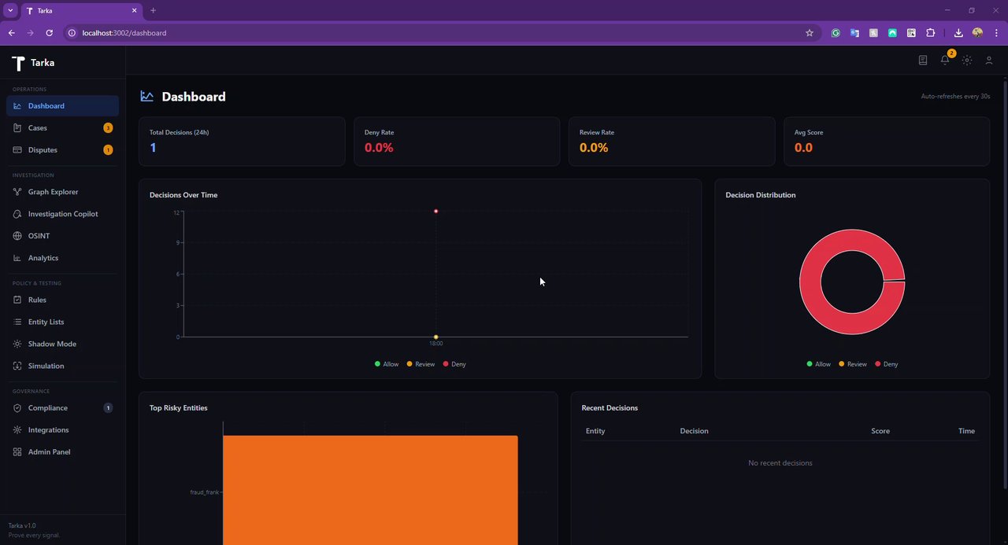
Task: Click the OSINT globe icon
Action: (x=17, y=236)
